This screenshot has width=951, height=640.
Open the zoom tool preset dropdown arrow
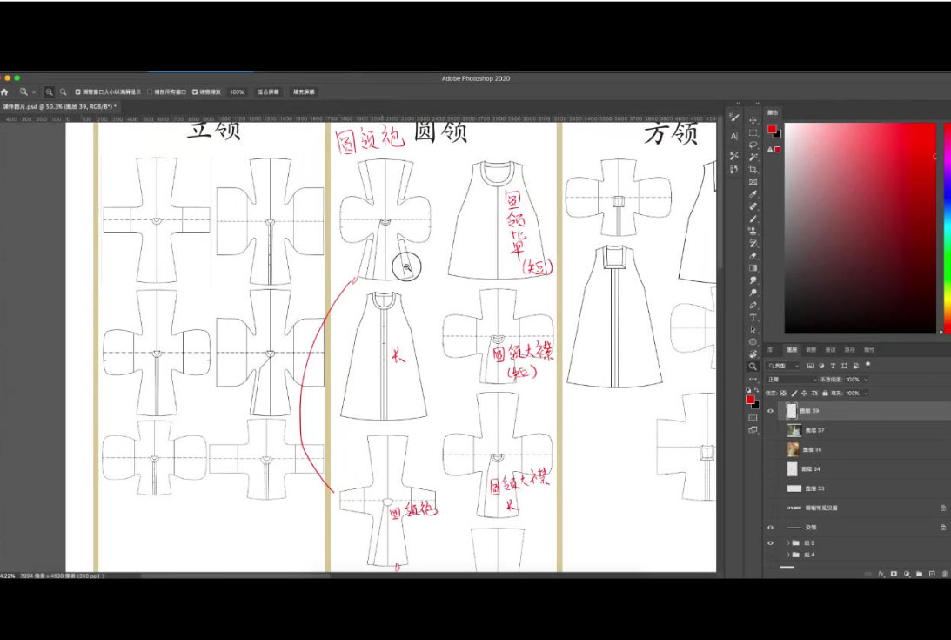(x=33, y=92)
